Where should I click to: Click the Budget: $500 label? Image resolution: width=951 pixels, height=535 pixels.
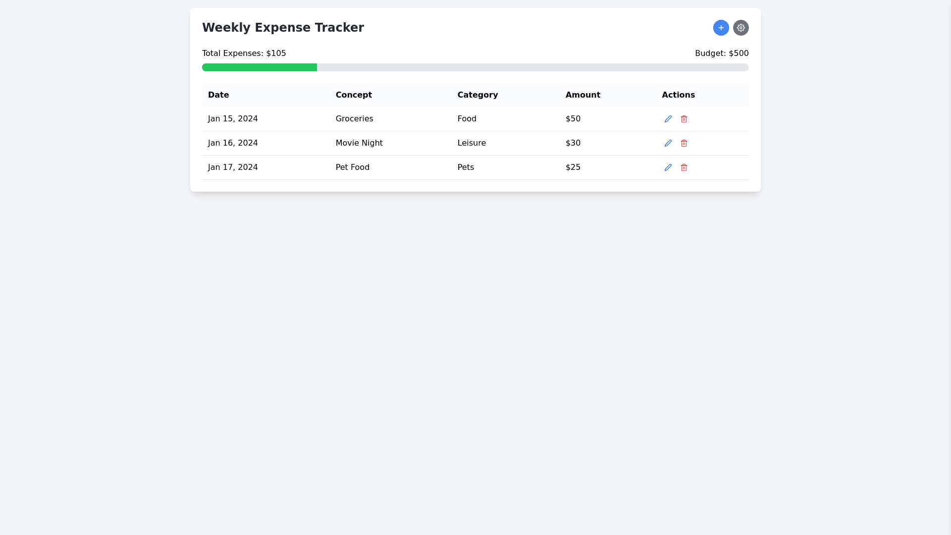pos(721,53)
